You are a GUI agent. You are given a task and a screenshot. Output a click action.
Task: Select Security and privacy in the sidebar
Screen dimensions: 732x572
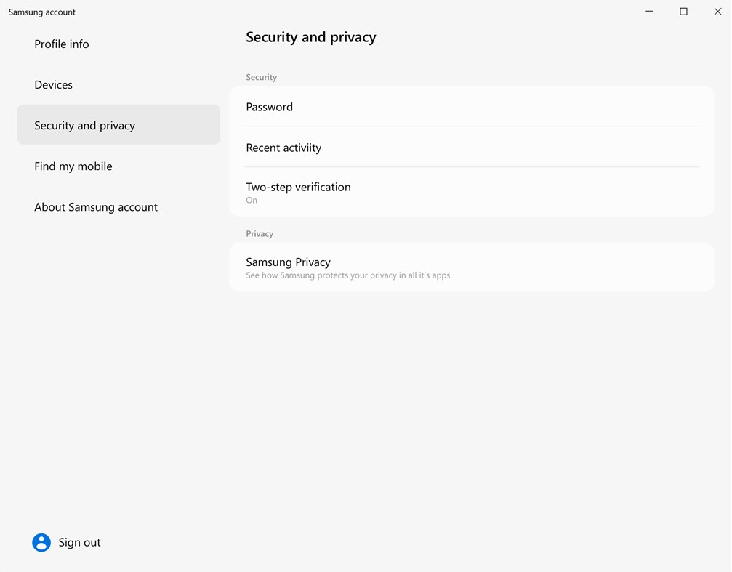84,125
